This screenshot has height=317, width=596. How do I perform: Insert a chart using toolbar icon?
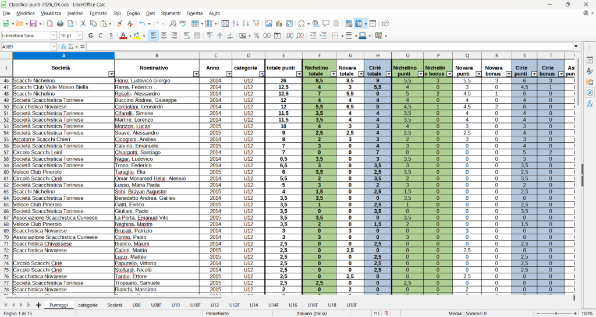(279, 23)
